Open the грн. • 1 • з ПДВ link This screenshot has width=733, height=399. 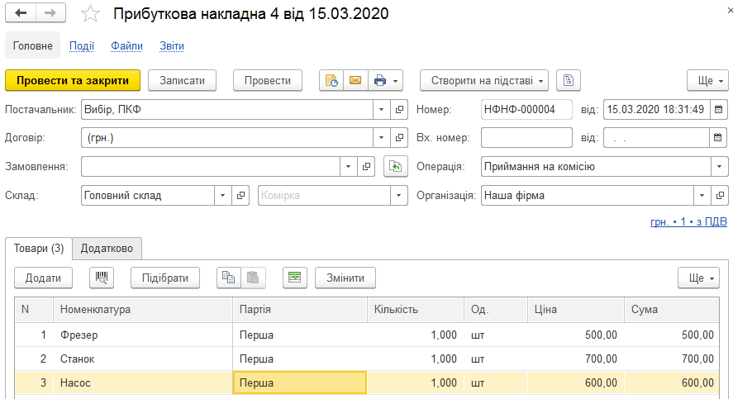pos(688,221)
